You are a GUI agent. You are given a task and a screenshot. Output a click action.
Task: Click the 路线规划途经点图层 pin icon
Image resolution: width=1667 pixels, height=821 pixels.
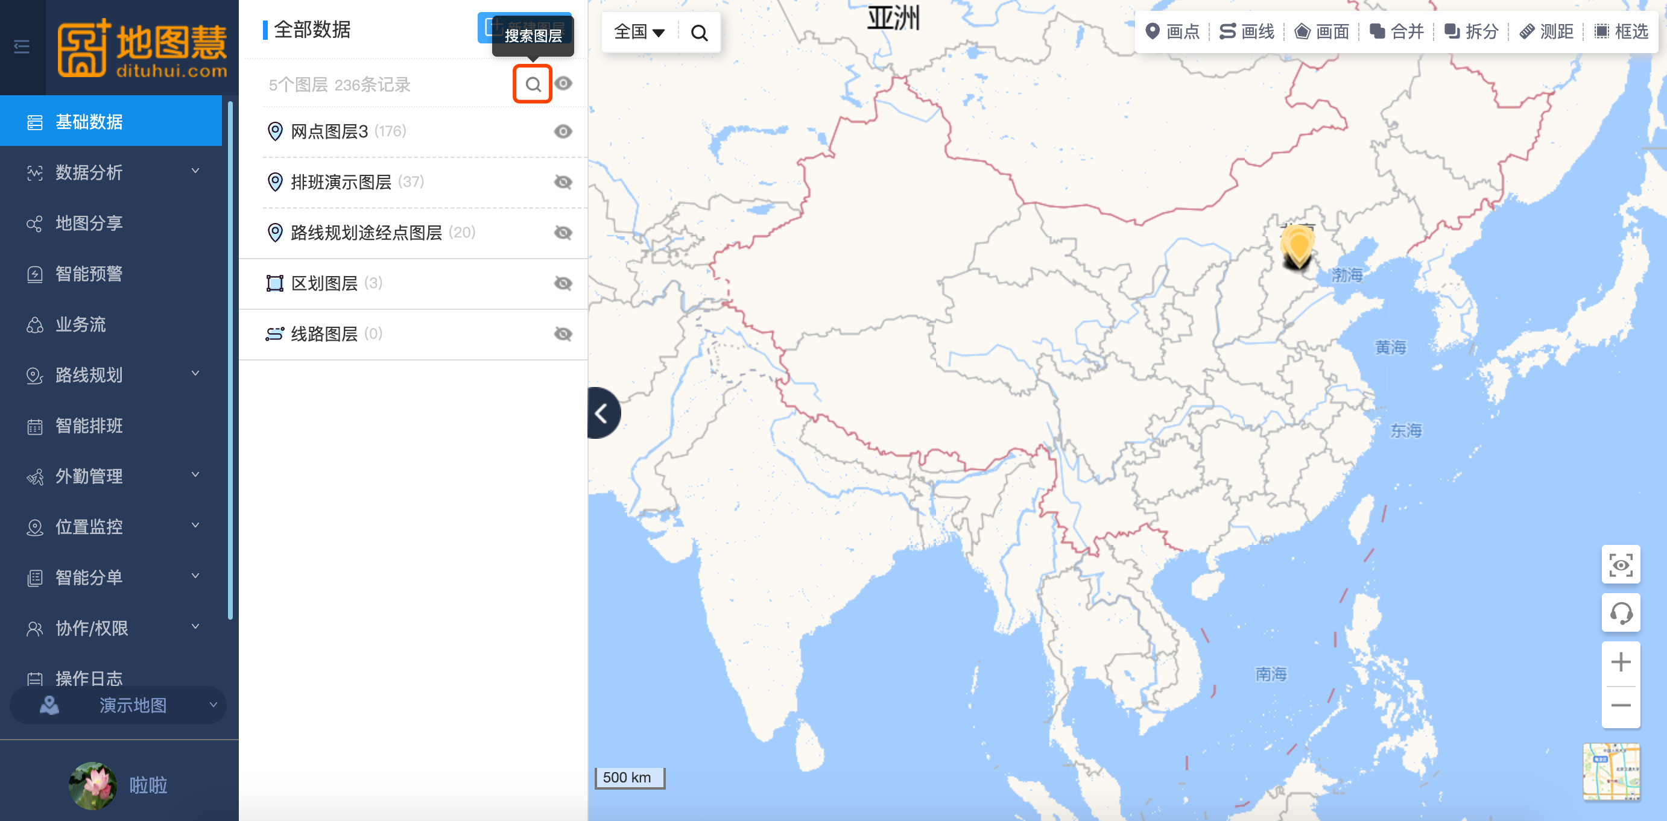(275, 232)
